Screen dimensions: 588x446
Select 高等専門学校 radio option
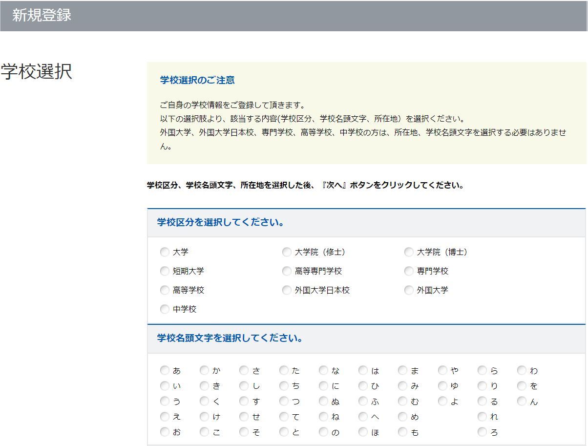287,271
